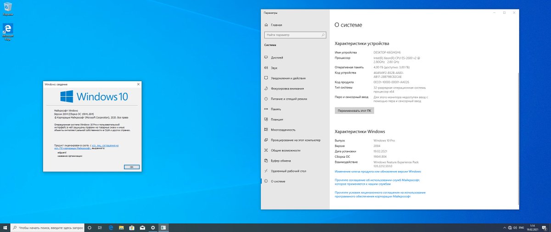The width and height of the screenshot is (551, 232).
Task: Open the Windows Start menu
Action: pos(5,227)
